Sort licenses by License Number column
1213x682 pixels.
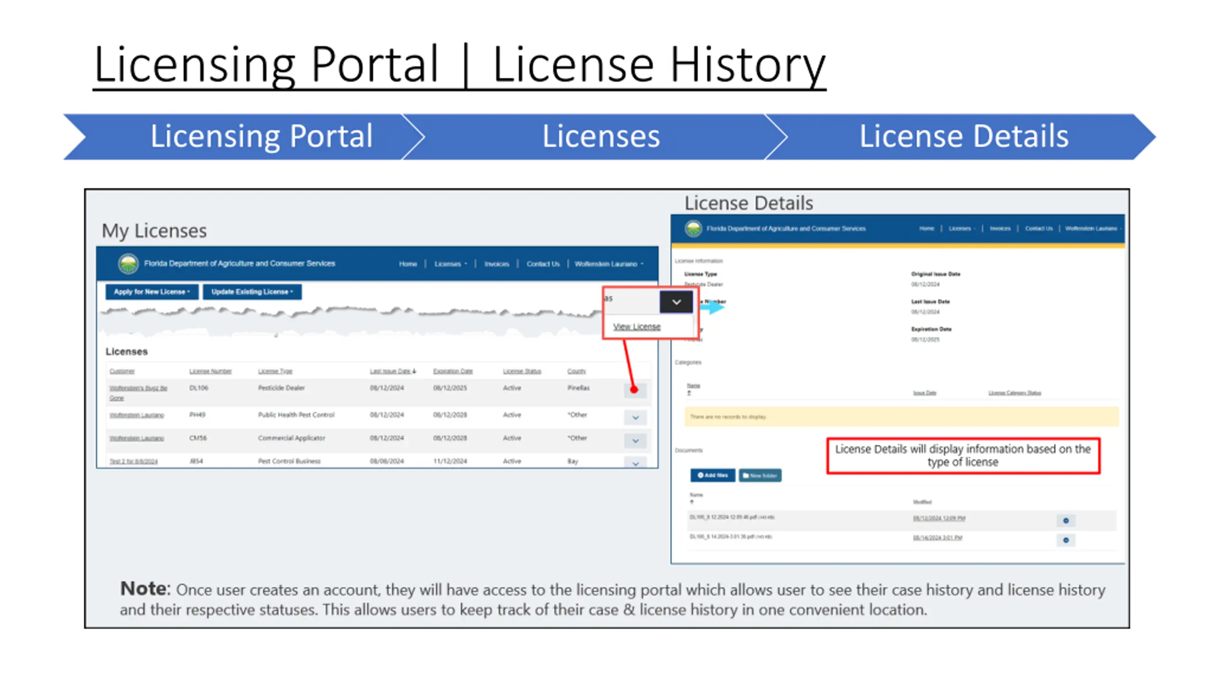(210, 371)
